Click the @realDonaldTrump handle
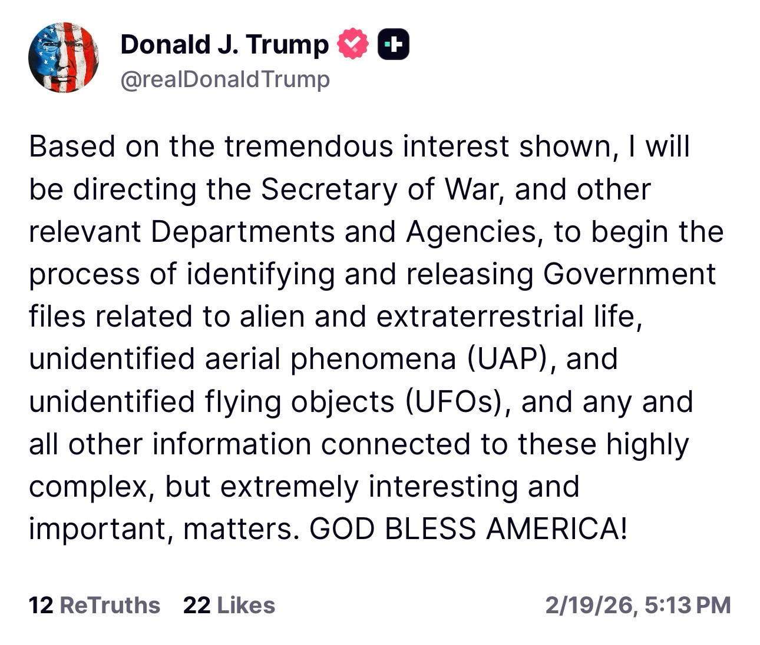760x645 pixels. click(225, 79)
